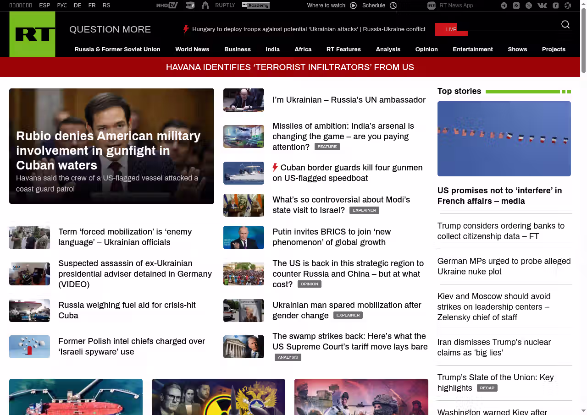Read the Rubio denies military involvement story

coord(108,151)
